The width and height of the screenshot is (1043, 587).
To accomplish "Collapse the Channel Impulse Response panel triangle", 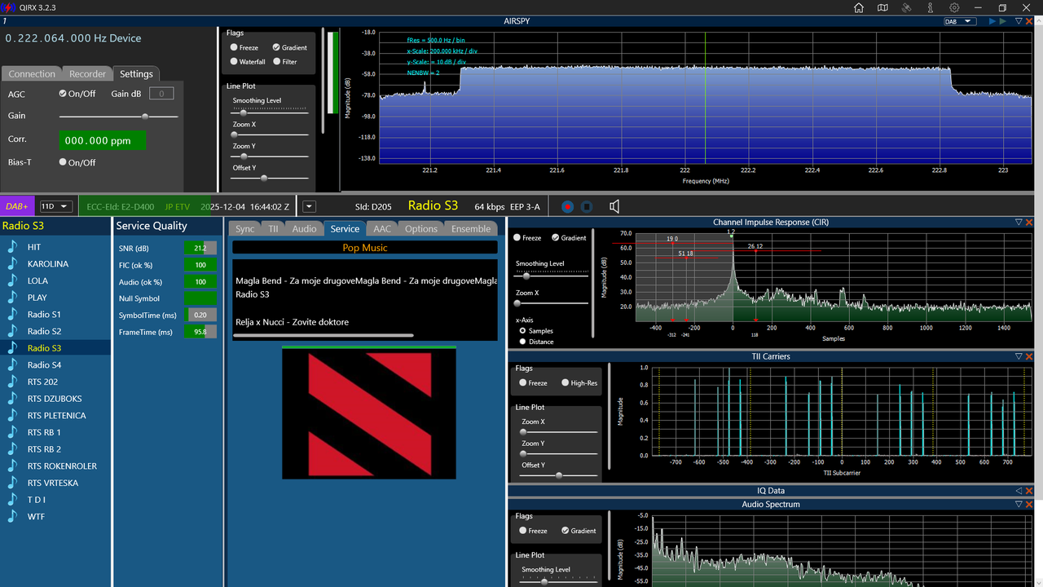I will 1019,222.
